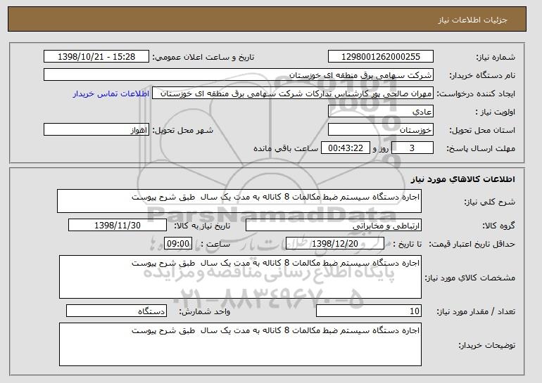The height and width of the screenshot is (383, 542).
Task: Click the request creator name field
Action: tap(294, 93)
